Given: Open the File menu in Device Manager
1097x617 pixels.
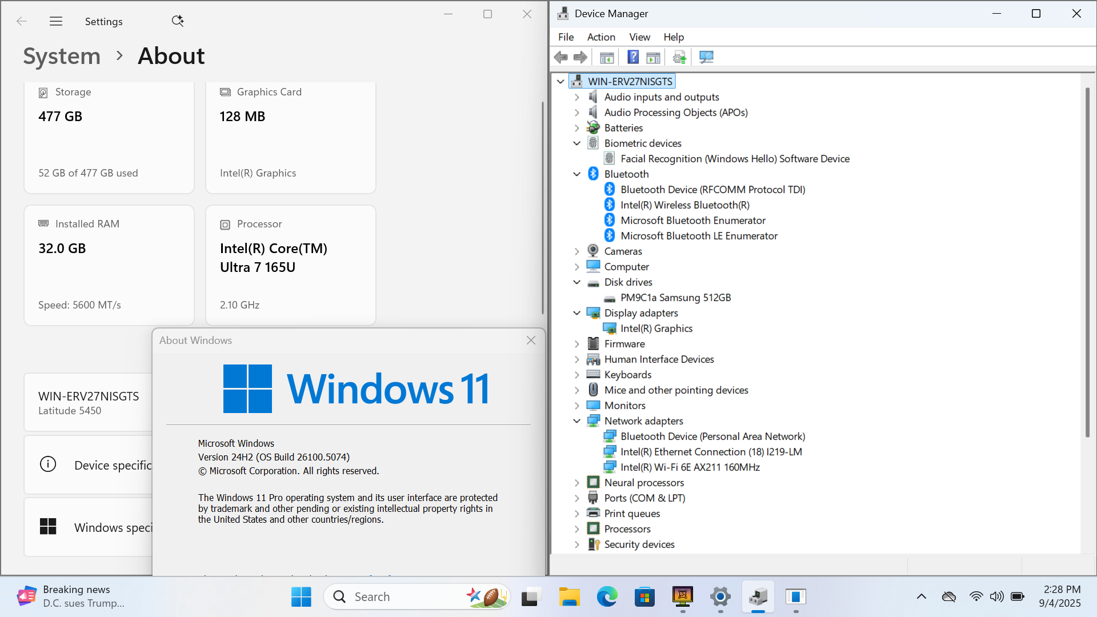Looking at the screenshot, I should [566, 37].
